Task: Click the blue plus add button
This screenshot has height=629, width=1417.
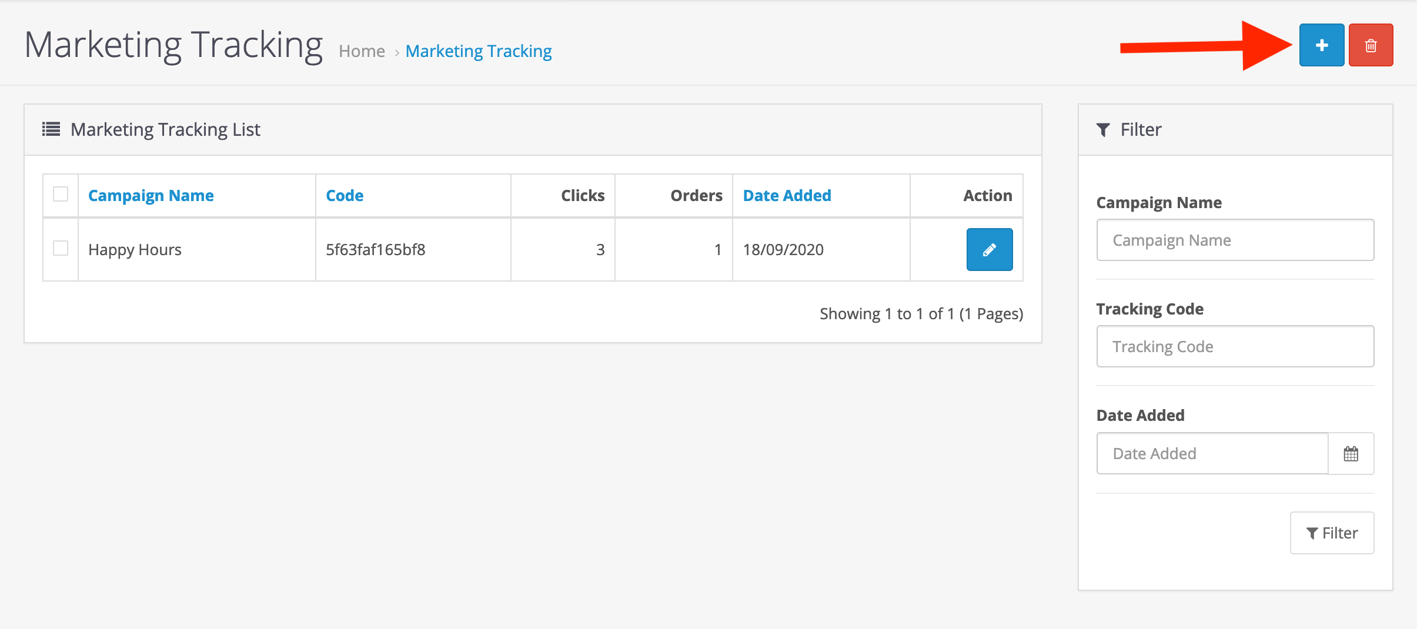Action: pyautogui.click(x=1321, y=45)
